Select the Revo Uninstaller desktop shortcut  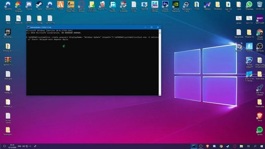click(123, 7)
